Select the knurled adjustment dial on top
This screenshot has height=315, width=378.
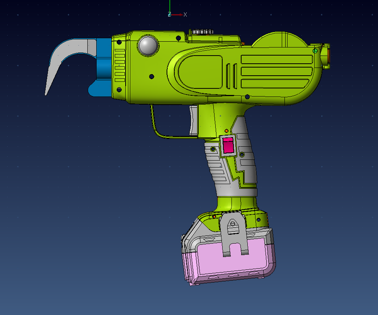203,32
